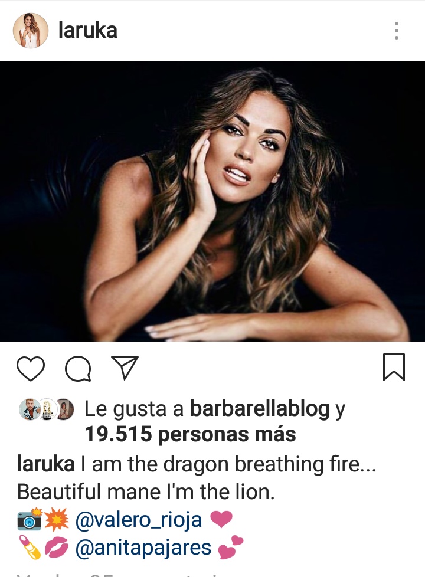Image resolution: width=425 pixels, height=577 pixels.
Task: Tap the lipstick emoji in the caption
Action: [x=30, y=548]
